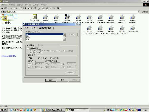Click the Move To toolbar icon
Image resolution: width=149 pixels, height=112 pixels.
click(44, 8)
